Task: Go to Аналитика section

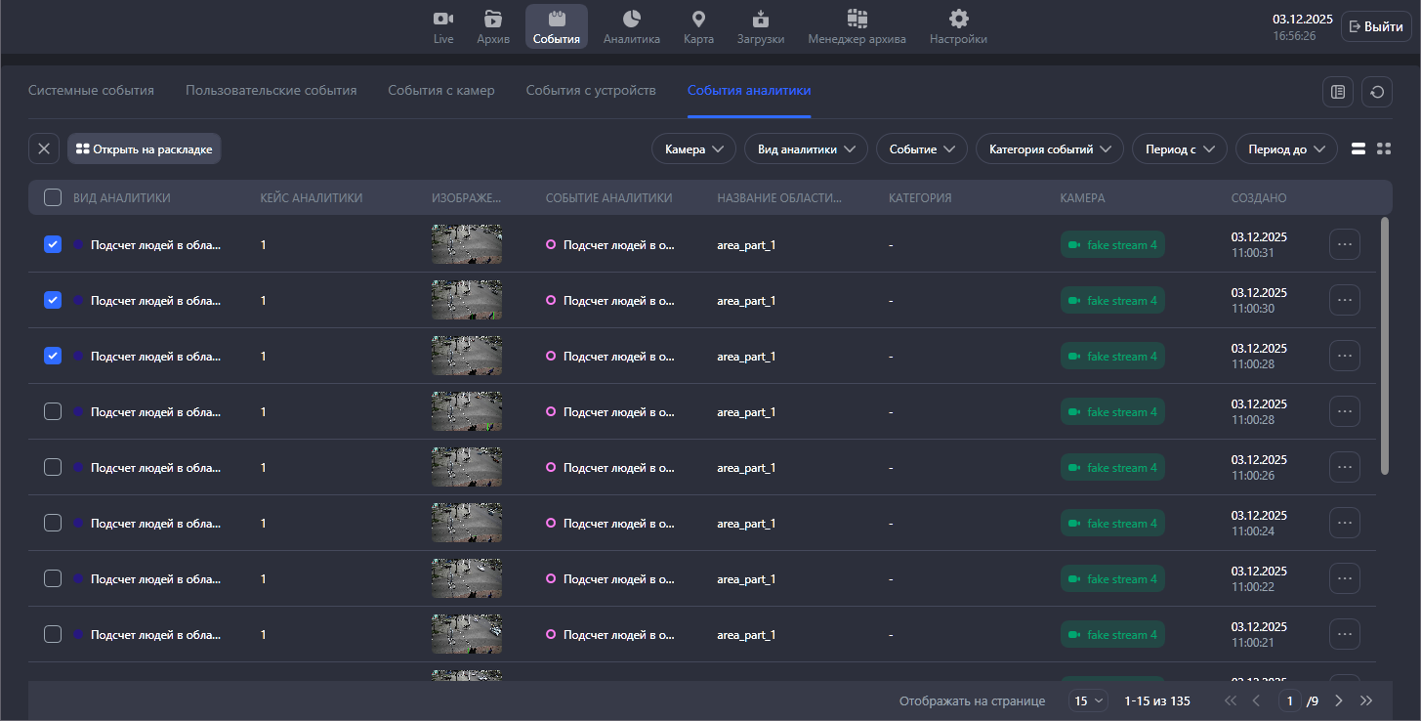Action: [631, 26]
